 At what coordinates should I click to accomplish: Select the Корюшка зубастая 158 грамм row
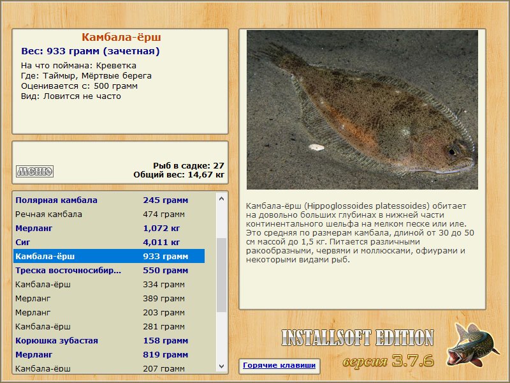click(109, 340)
